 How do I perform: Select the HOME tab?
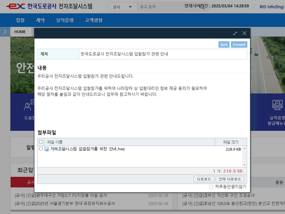20,32
